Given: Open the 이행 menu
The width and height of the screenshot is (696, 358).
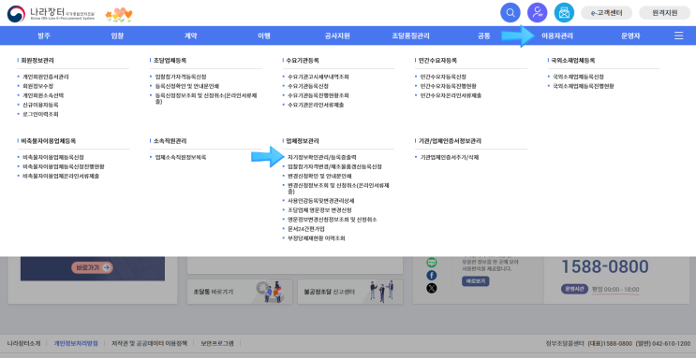Looking at the screenshot, I should (263, 36).
